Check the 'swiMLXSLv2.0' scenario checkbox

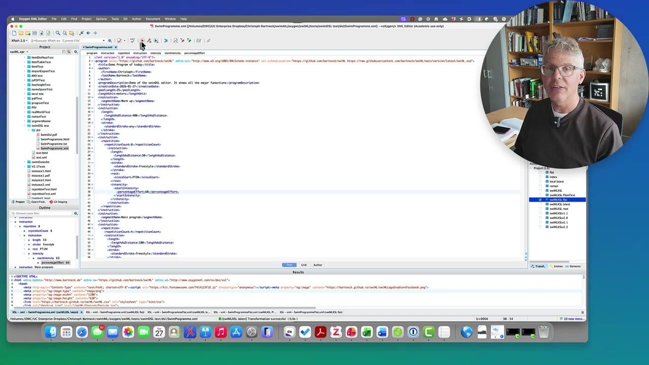click(x=540, y=218)
